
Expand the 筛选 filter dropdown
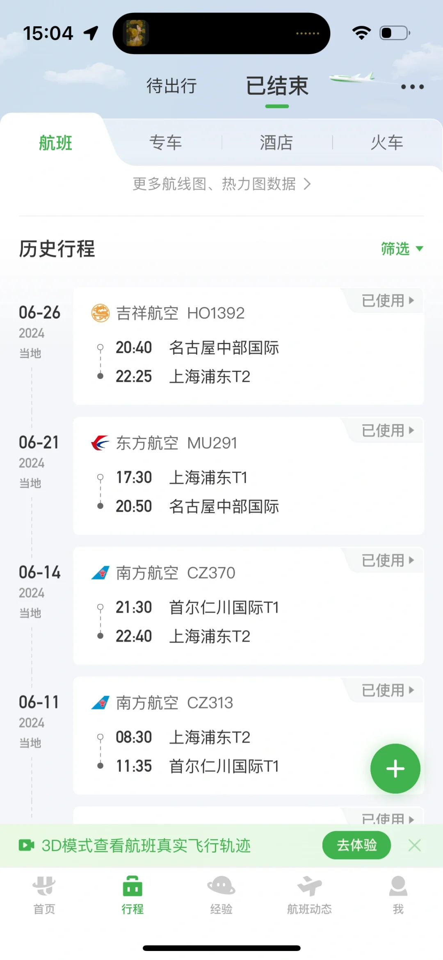[x=402, y=249]
